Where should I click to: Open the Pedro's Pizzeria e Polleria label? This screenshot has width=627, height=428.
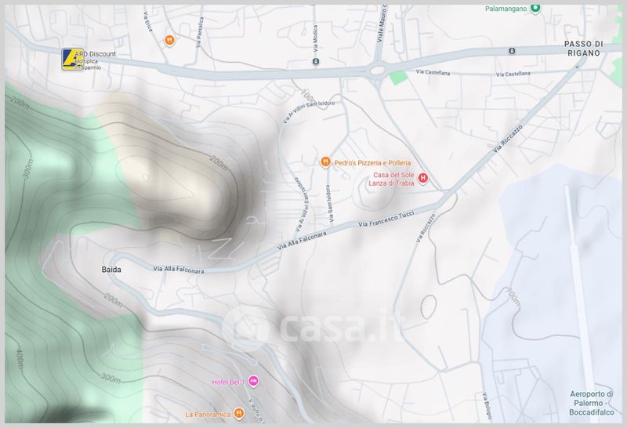[371, 162]
